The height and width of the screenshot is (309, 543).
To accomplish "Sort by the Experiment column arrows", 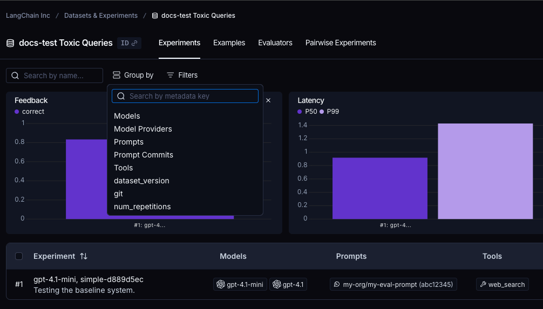I will click(84, 256).
